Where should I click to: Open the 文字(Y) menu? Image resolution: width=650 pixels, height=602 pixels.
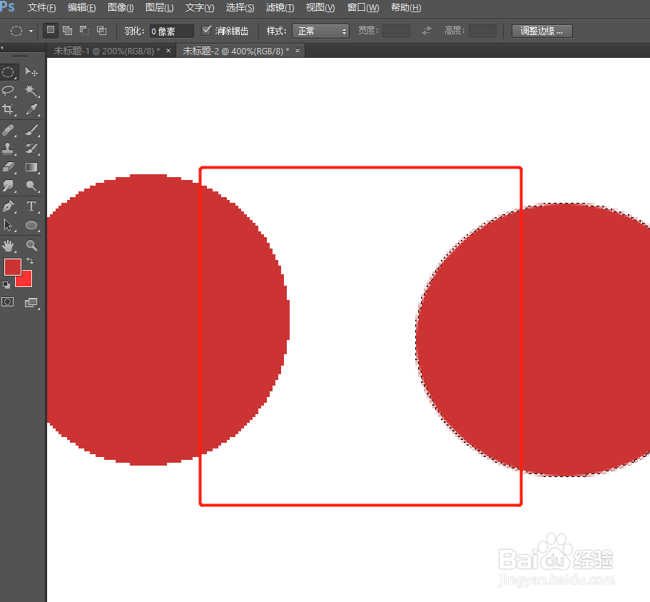199,7
